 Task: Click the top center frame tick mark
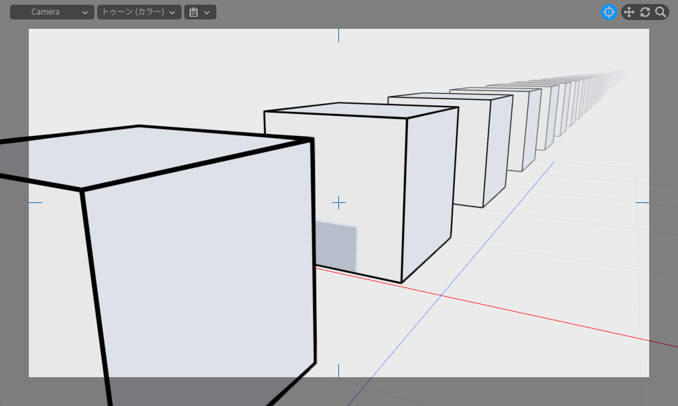339,35
